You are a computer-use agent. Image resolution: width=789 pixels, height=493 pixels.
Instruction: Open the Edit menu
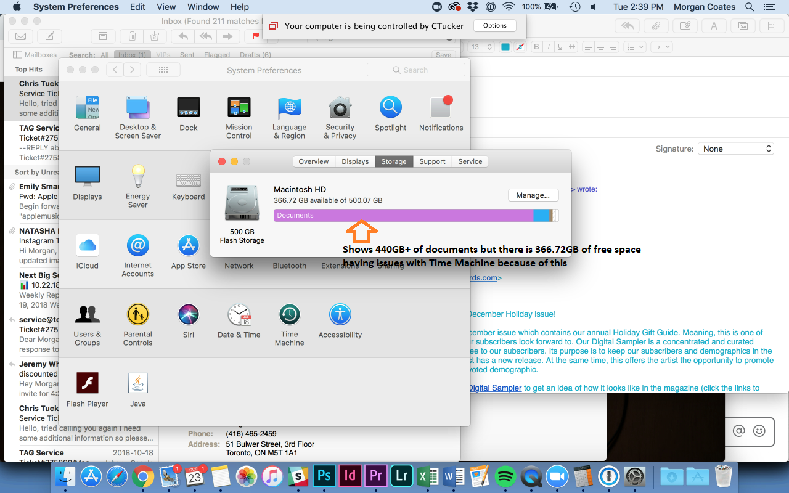(x=138, y=7)
